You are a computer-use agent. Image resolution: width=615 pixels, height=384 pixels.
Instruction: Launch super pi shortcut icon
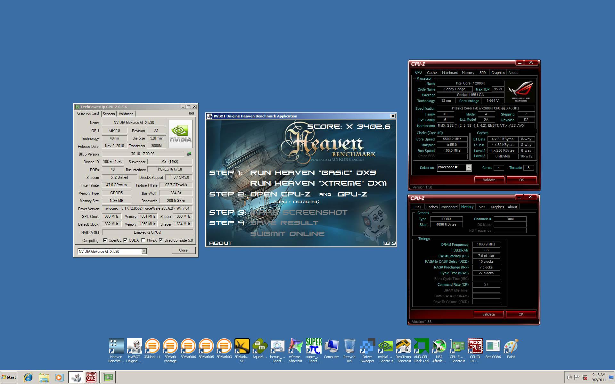tap(313, 350)
